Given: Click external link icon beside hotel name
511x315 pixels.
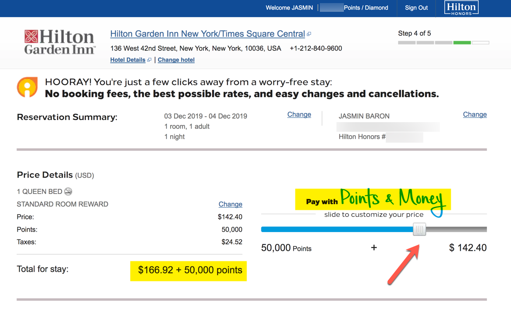Looking at the screenshot, I should 309,34.
